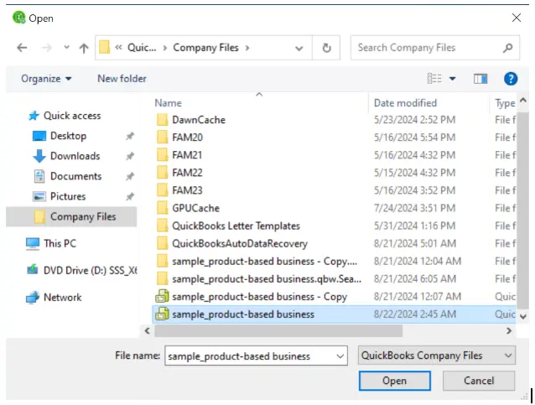Sort by the Type column header

pyautogui.click(x=505, y=103)
